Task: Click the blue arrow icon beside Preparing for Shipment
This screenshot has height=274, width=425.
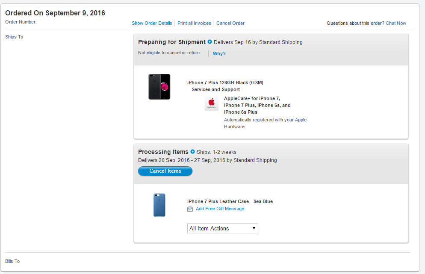Action: [x=210, y=42]
